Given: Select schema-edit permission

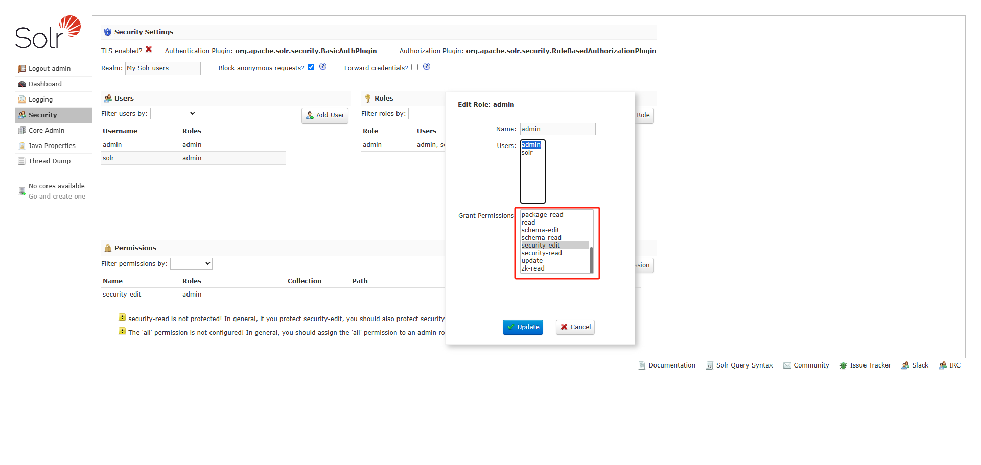Looking at the screenshot, I should click(554, 230).
